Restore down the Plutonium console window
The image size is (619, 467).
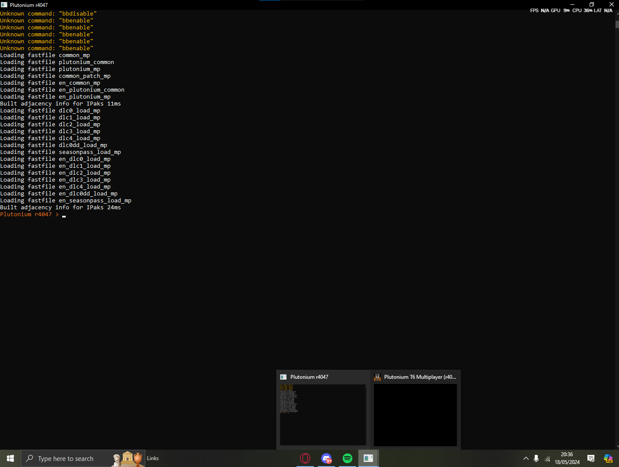coord(592,4)
